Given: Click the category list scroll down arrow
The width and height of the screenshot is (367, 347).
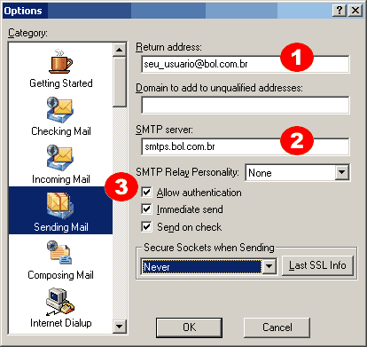Looking at the screenshot, I should [120, 327].
